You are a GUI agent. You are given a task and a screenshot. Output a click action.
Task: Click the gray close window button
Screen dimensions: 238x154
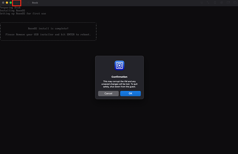(x=3, y=2)
